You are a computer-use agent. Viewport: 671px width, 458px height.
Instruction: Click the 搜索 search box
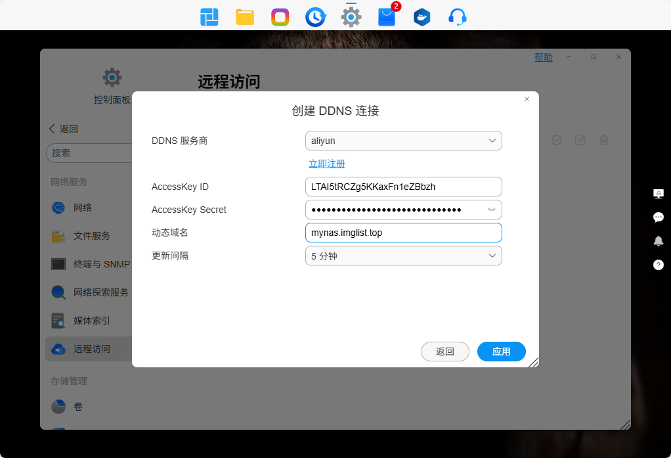click(90, 153)
